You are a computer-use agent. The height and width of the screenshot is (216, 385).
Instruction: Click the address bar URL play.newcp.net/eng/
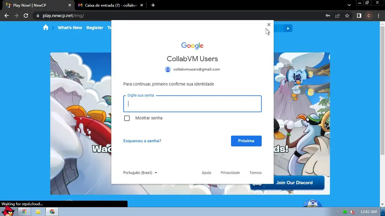(x=63, y=16)
